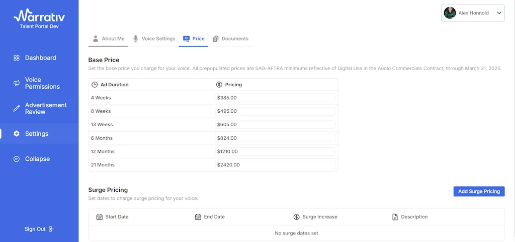Click the Ad Duration clock icon

point(95,85)
